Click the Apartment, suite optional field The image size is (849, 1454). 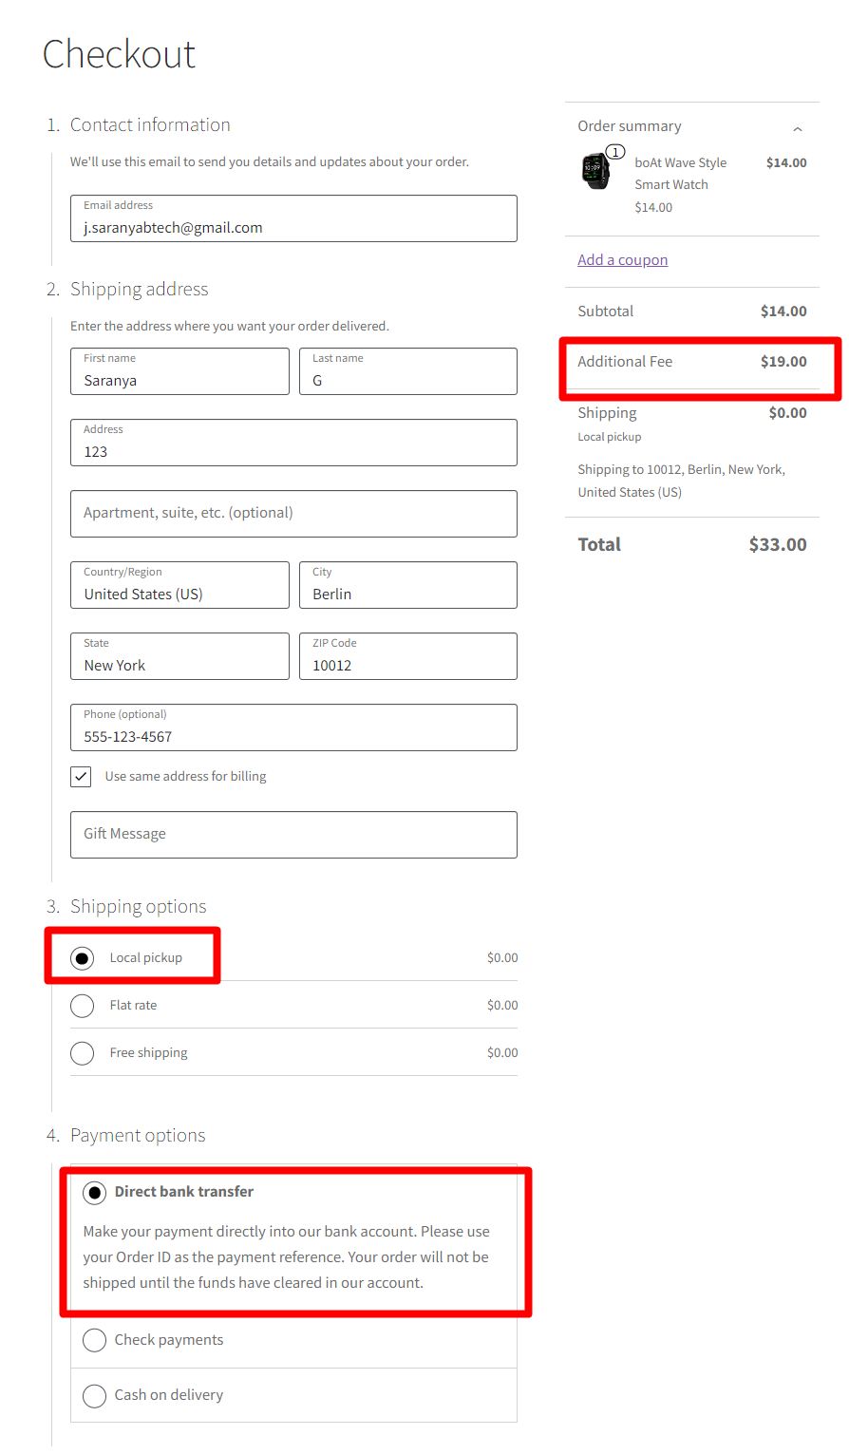pos(293,514)
